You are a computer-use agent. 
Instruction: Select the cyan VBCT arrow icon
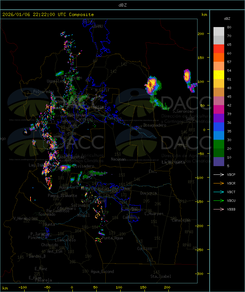click(x=219, y=192)
